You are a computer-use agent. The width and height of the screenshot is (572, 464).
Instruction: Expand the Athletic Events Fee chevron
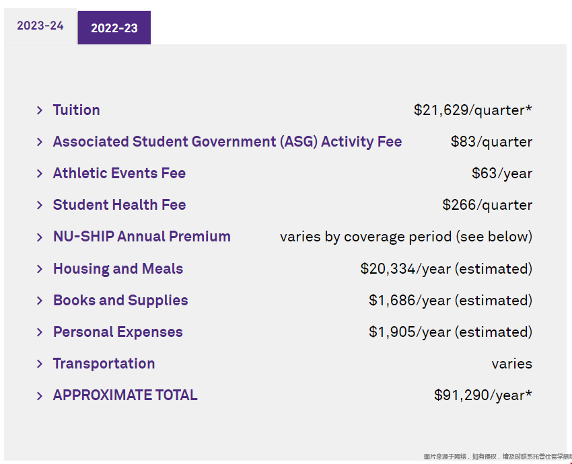coord(40,173)
